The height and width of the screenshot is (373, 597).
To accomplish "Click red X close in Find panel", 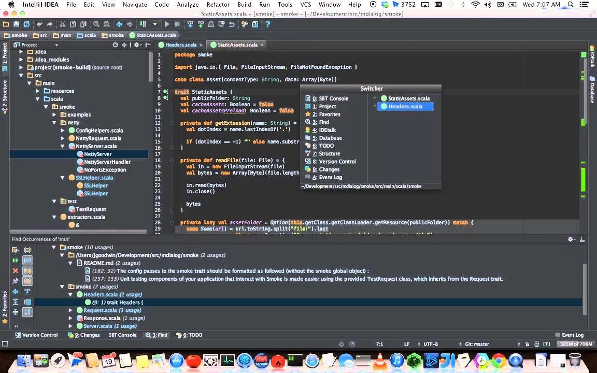I will pyautogui.click(x=15, y=270).
